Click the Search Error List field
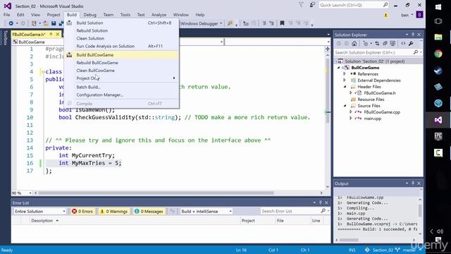 tap(290, 211)
